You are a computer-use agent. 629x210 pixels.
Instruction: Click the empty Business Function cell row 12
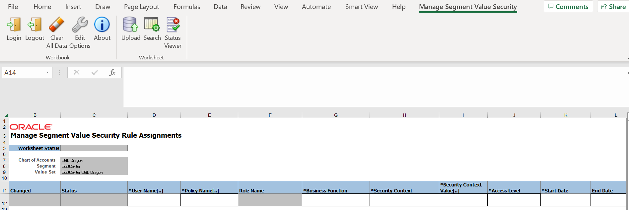coord(336,200)
